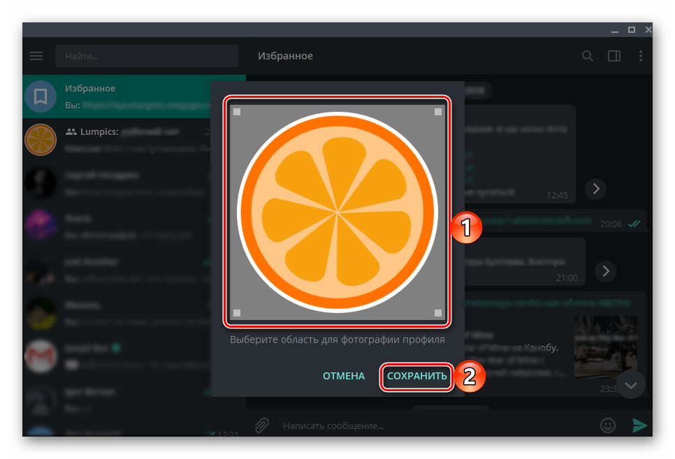Screen dimensions: 675x459
Task: Click the orange slice profile image
Action: (337, 212)
